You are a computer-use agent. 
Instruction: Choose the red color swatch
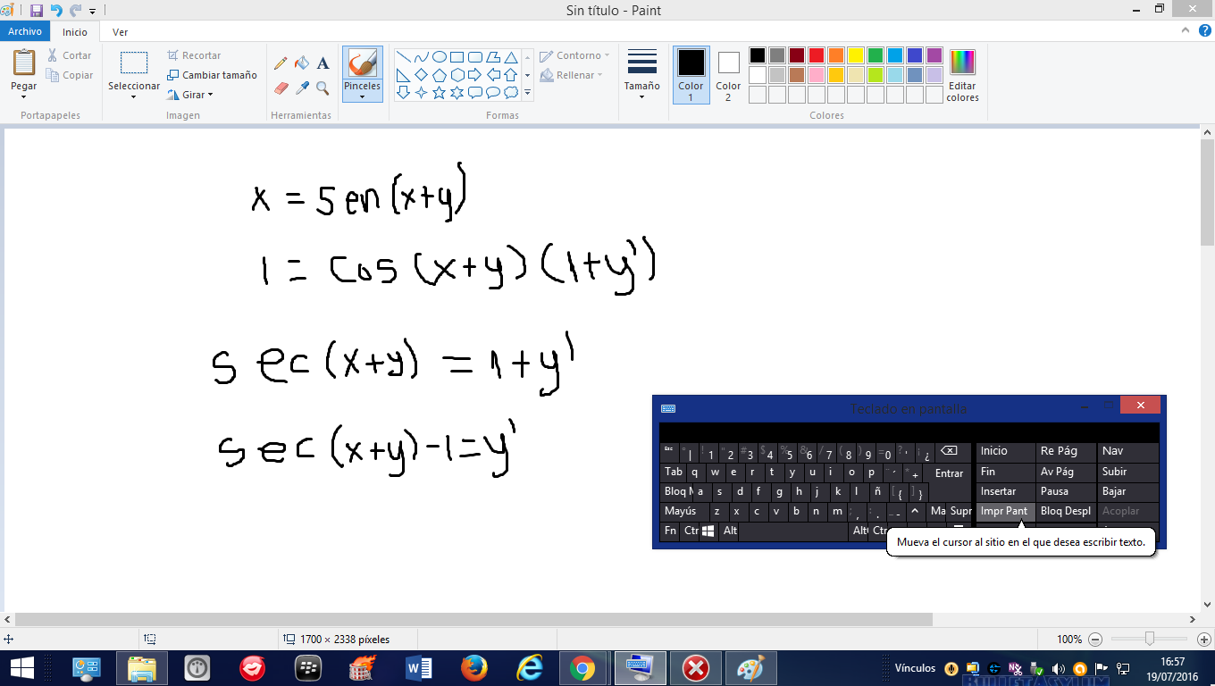click(x=816, y=55)
